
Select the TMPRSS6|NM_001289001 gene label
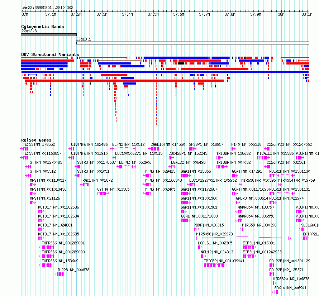[x=63, y=243]
